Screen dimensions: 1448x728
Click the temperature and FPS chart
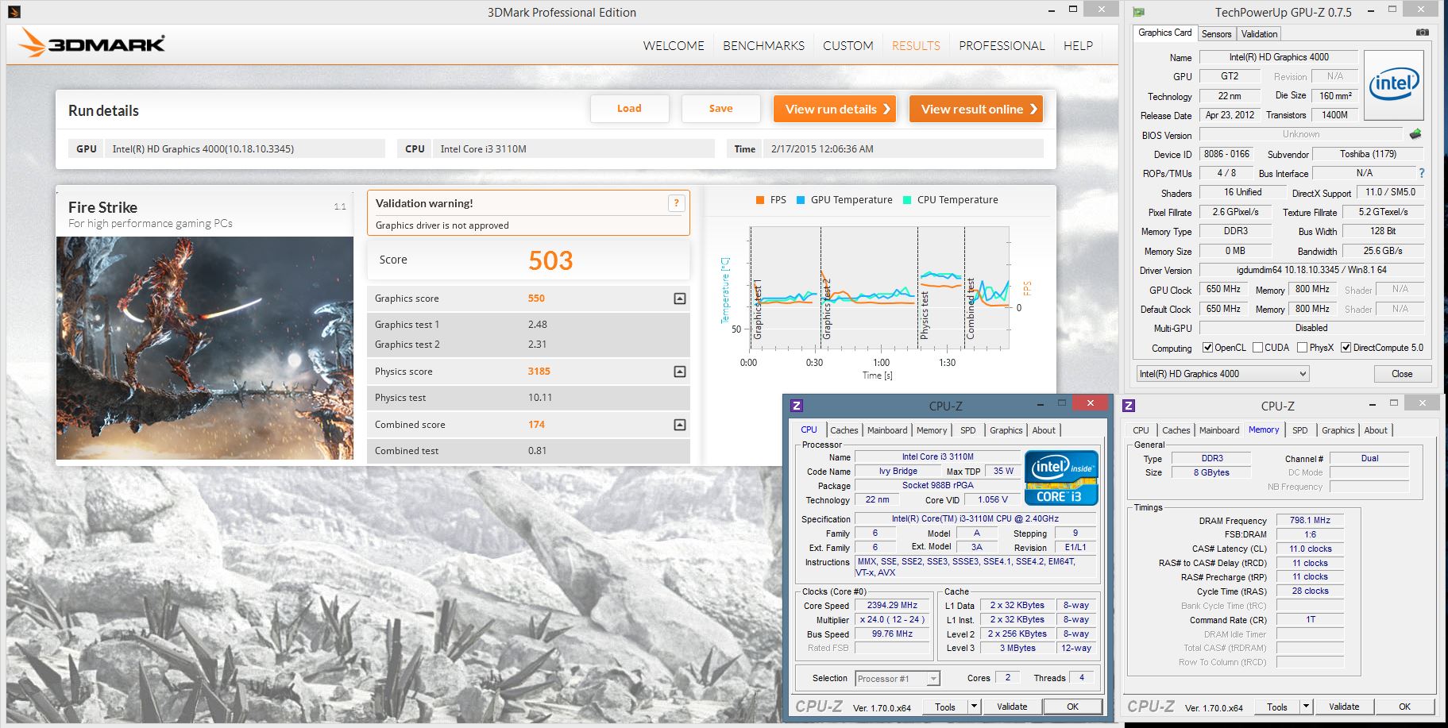[x=879, y=288]
